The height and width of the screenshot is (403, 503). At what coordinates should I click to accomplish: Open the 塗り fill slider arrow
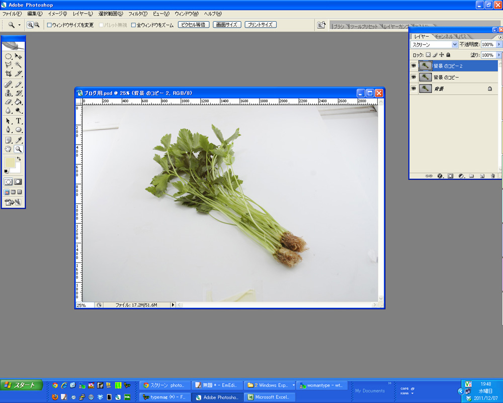[x=498, y=55]
